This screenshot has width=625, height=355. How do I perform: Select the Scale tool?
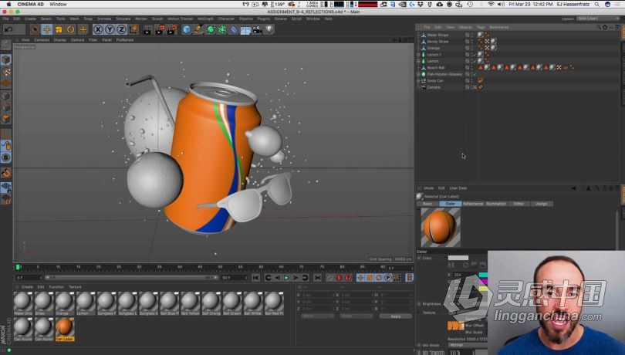(59, 29)
